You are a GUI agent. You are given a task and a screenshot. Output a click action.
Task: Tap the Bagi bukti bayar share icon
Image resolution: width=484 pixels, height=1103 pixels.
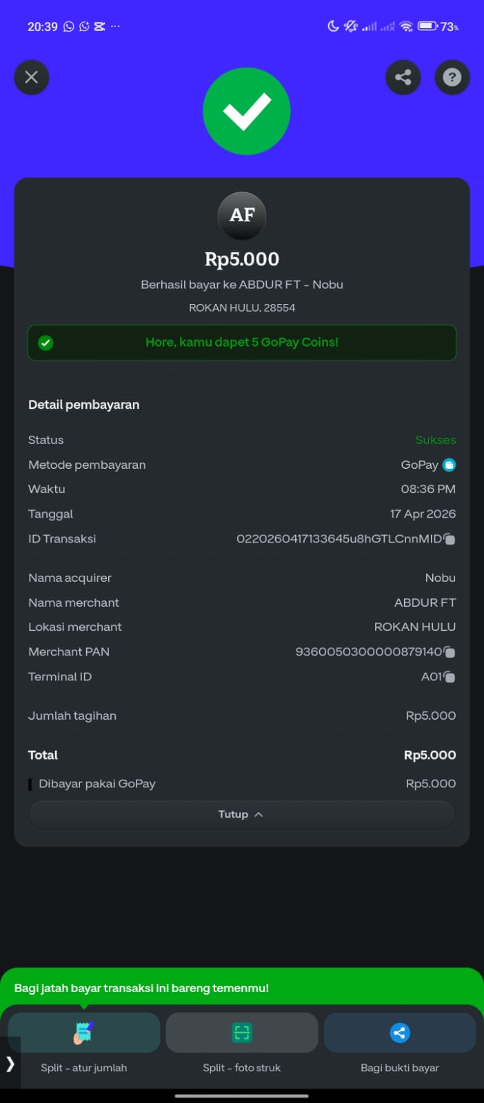pyautogui.click(x=400, y=1033)
